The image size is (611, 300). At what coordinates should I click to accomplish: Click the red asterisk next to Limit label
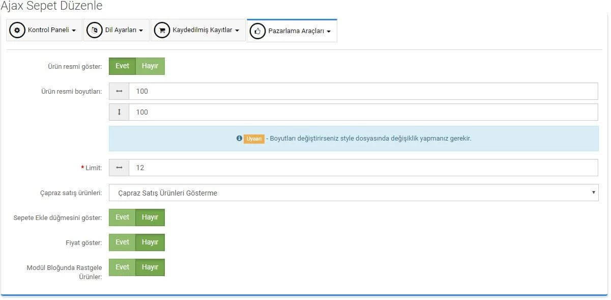(x=82, y=167)
